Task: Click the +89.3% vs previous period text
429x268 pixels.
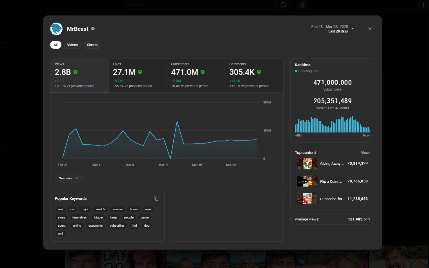Action: pos(74,86)
